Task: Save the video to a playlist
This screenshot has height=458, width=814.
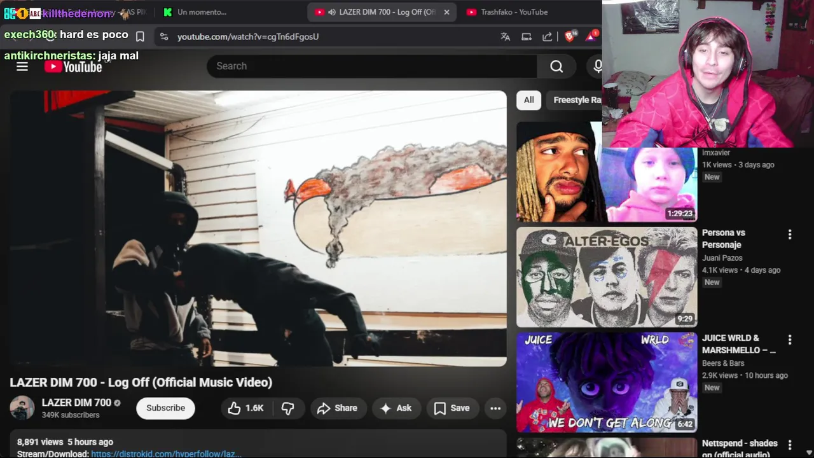Action: [452, 408]
